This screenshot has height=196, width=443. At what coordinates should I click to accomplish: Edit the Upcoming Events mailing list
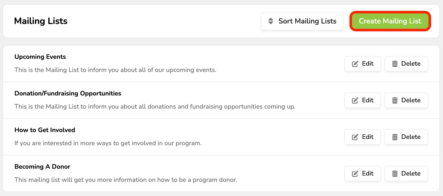(x=362, y=64)
